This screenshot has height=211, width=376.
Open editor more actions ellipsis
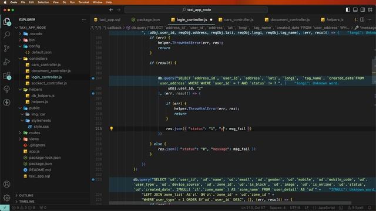click(x=370, y=19)
